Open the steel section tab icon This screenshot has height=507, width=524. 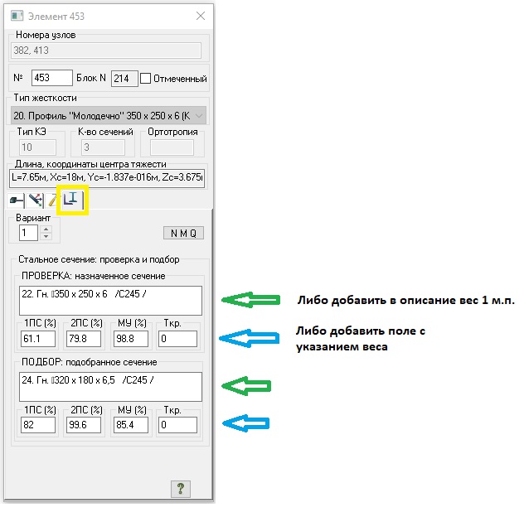[x=73, y=200]
